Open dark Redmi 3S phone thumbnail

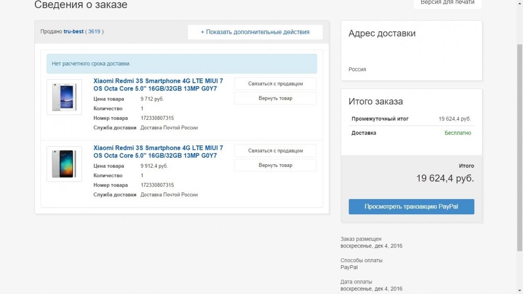tap(64, 164)
